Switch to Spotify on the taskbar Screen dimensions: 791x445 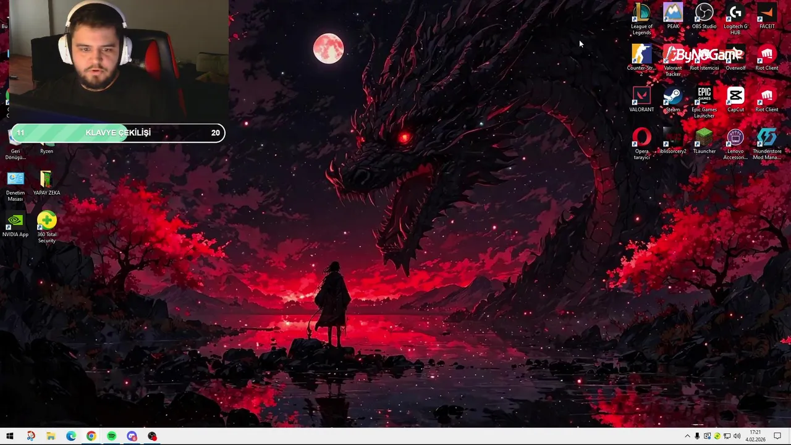click(x=111, y=436)
